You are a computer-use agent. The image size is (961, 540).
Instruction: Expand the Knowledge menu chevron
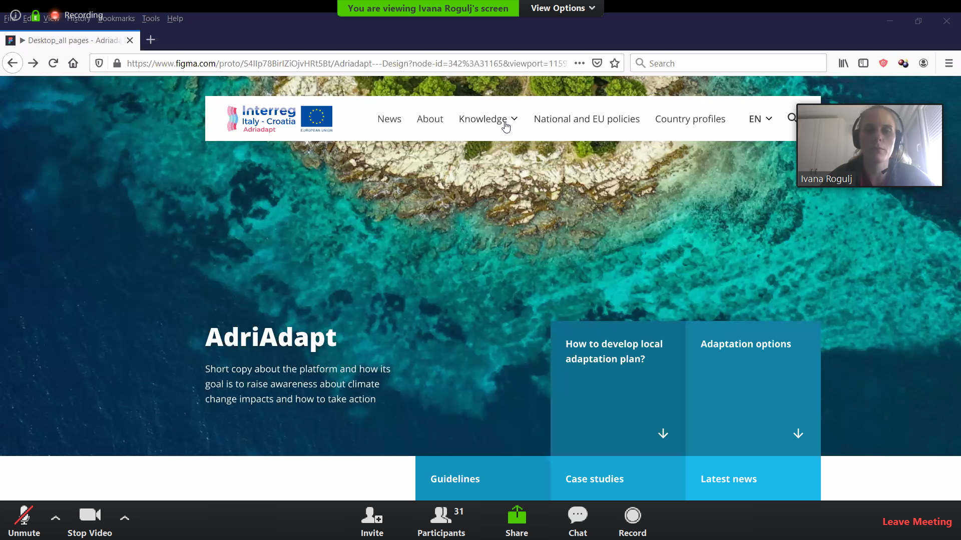tap(514, 119)
